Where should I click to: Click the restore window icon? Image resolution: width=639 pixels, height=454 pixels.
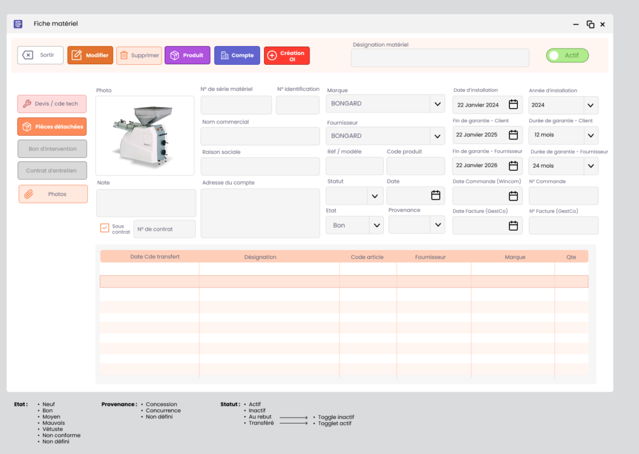[590, 24]
